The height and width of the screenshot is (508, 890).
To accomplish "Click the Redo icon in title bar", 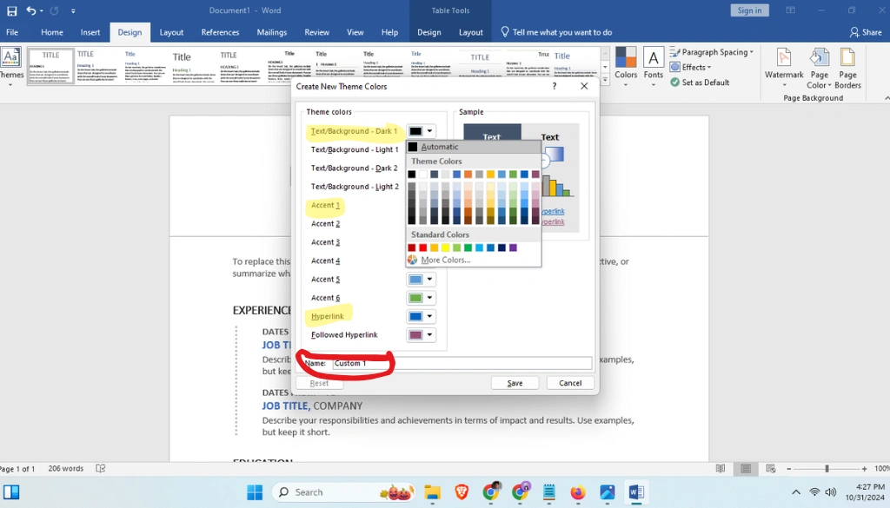I will 55,10.
